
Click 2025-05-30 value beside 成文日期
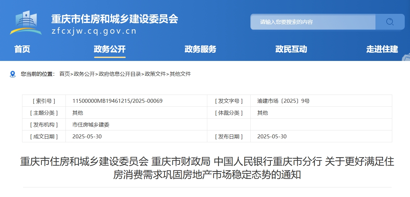point(87,136)
